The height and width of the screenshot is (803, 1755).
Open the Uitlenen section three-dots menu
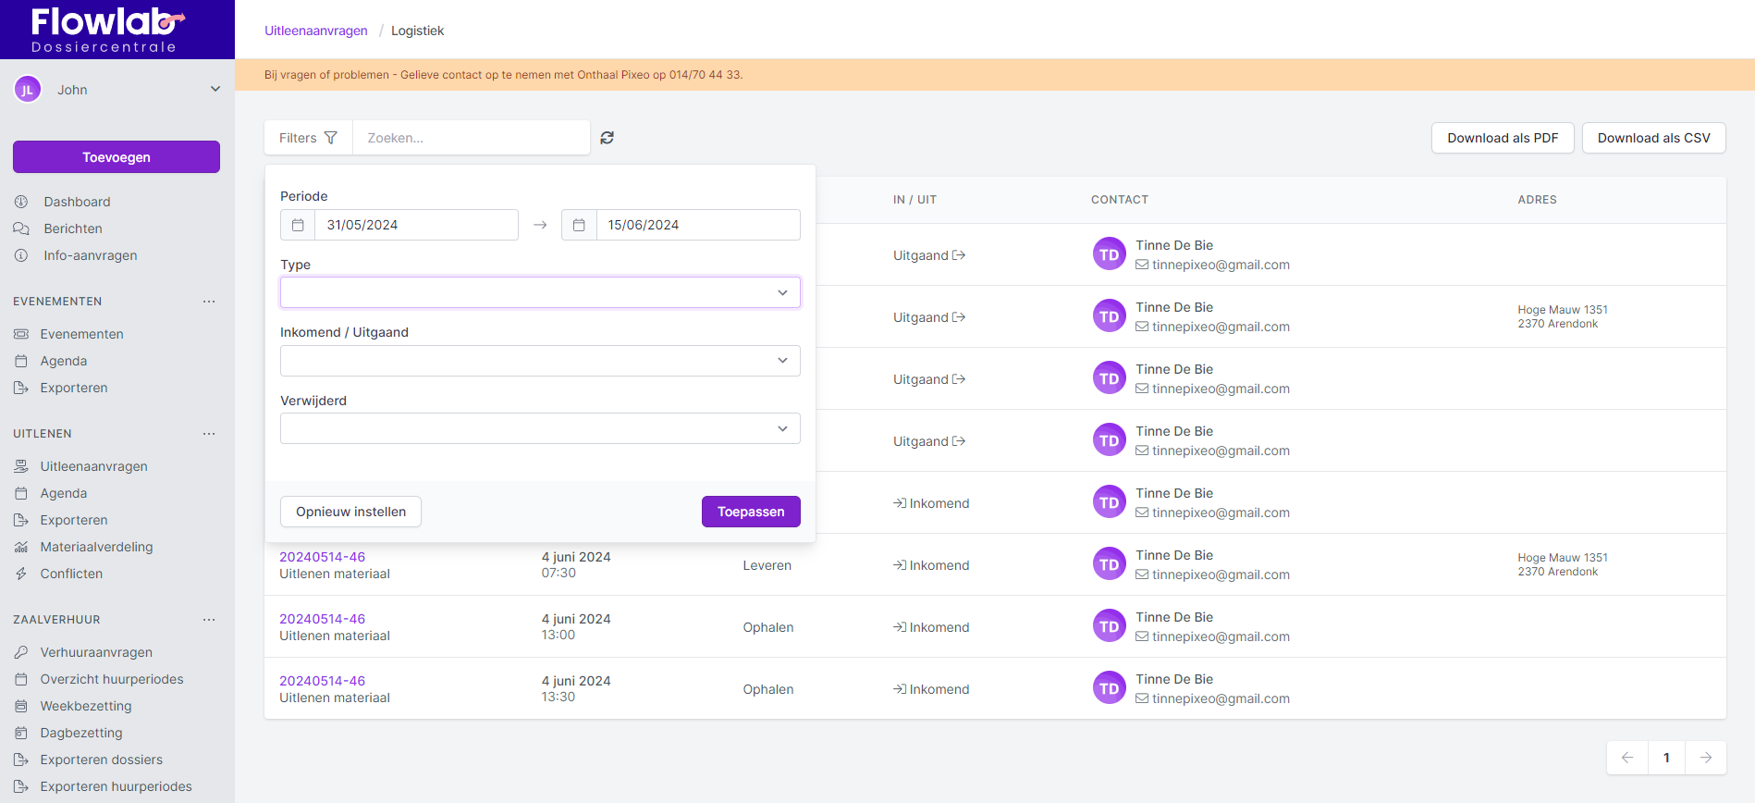click(x=209, y=434)
